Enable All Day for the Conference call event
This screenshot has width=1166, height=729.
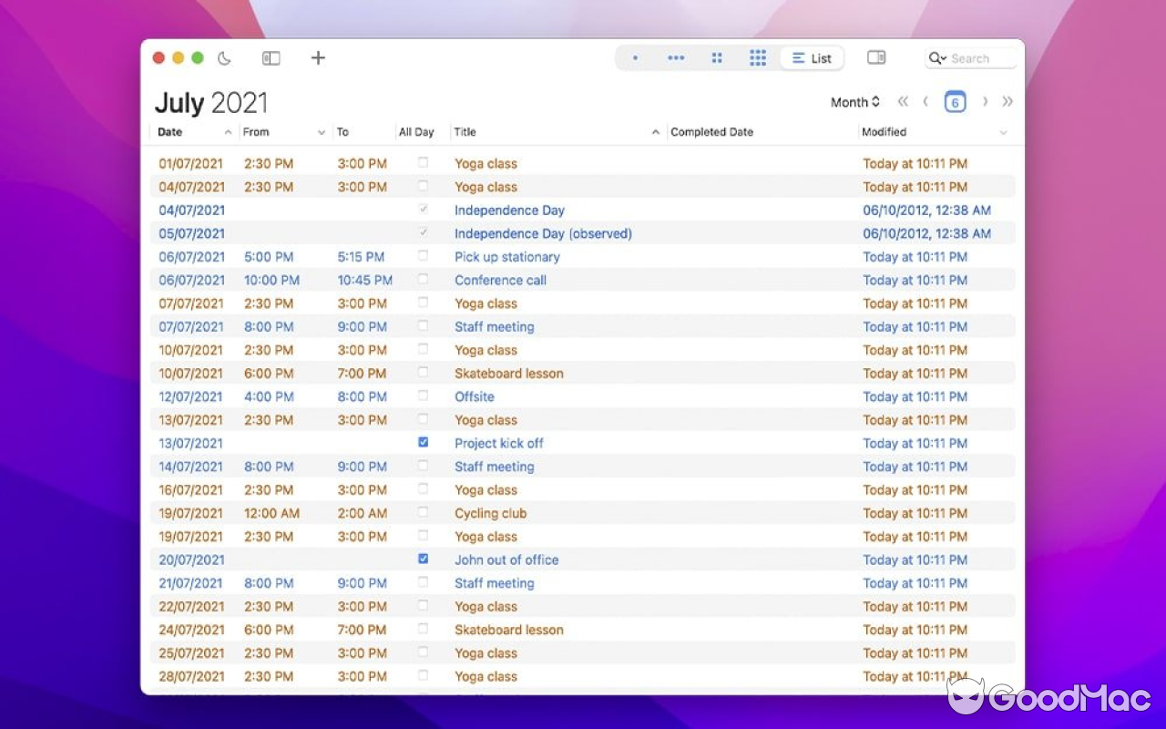pos(423,278)
